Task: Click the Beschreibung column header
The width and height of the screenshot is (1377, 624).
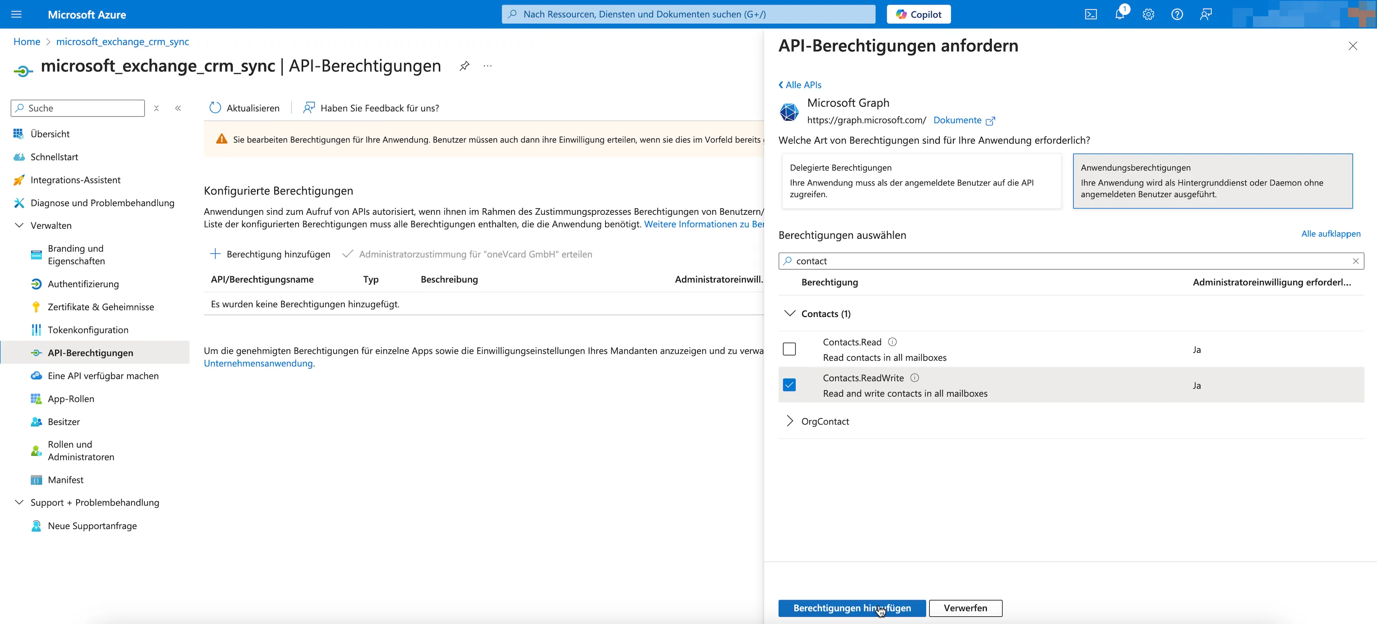Action: tap(449, 280)
